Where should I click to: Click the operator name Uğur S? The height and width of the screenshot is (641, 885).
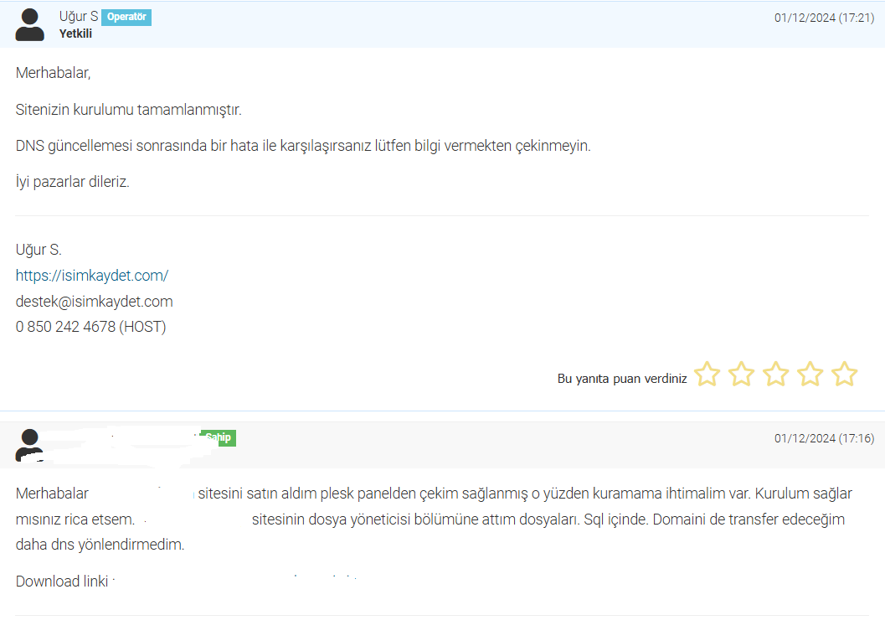coord(79,17)
